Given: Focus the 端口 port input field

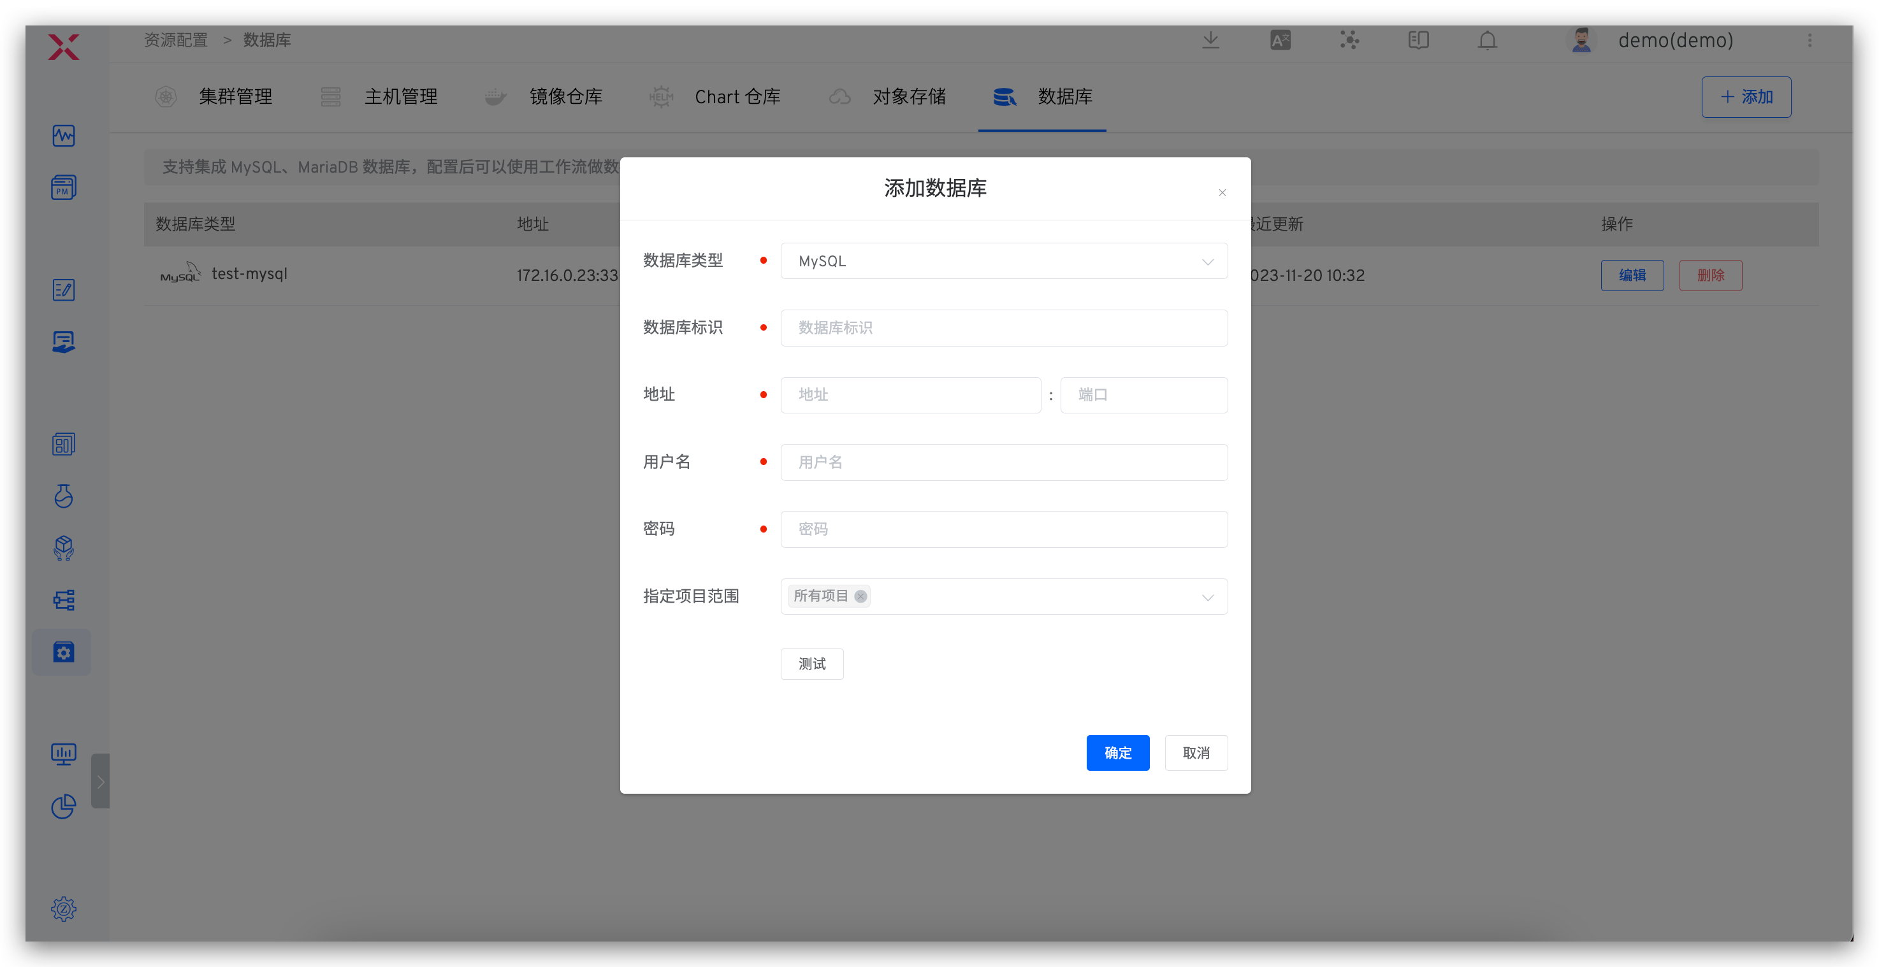Looking at the screenshot, I should coord(1143,395).
